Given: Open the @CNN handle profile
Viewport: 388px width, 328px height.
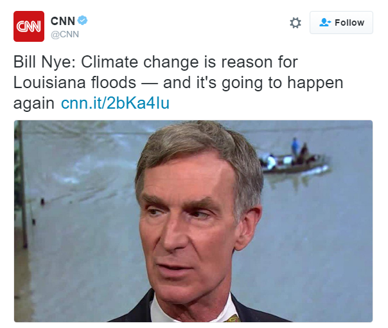Looking at the screenshot, I should coord(65,34).
